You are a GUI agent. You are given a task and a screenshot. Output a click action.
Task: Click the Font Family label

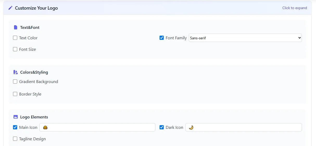pos(176,38)
